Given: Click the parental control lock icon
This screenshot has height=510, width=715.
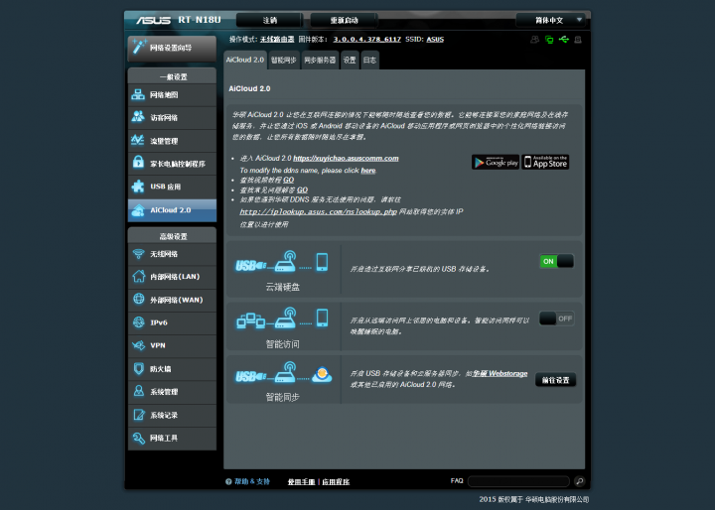Looking at the screenshot, I should coord(138,163).
